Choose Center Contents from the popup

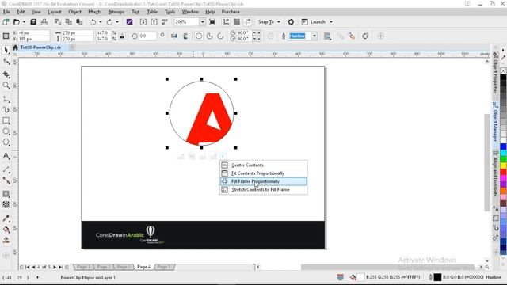pos(264,165)
